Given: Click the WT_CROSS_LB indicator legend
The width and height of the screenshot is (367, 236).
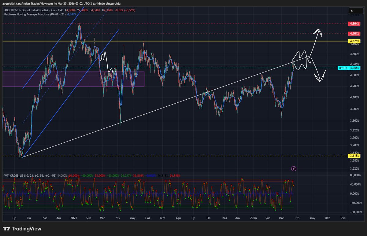Looking at the screenshot, I should pos(31,175).
